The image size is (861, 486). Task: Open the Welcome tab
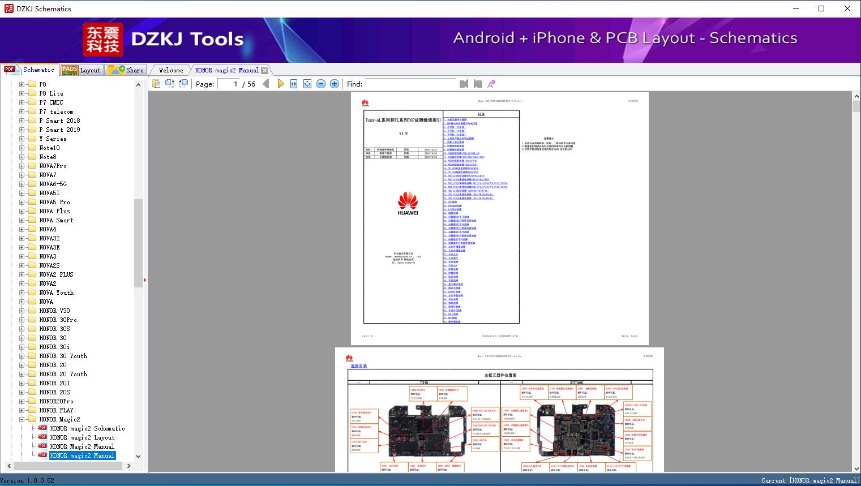pos(171,70)
